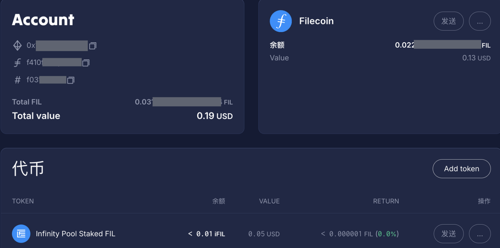Click the Add token button
The height and width of the screenshot is (248, 500).
coord(461,169)
